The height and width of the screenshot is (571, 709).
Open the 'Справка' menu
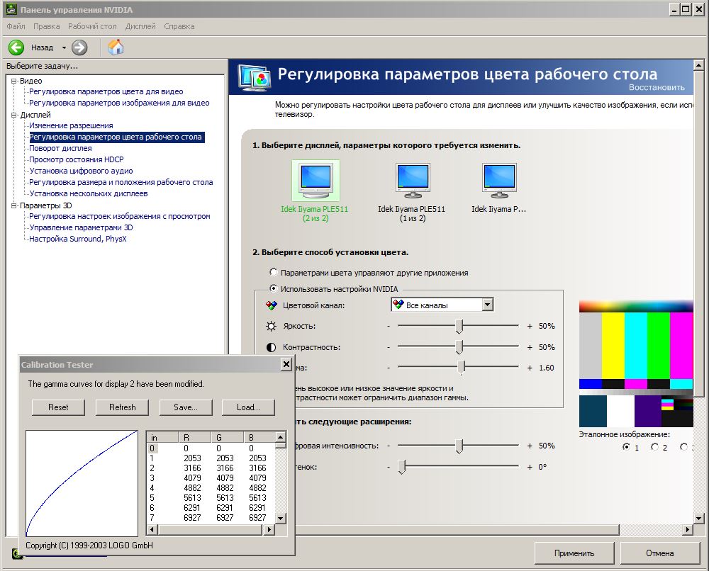[x=179, y=26]
